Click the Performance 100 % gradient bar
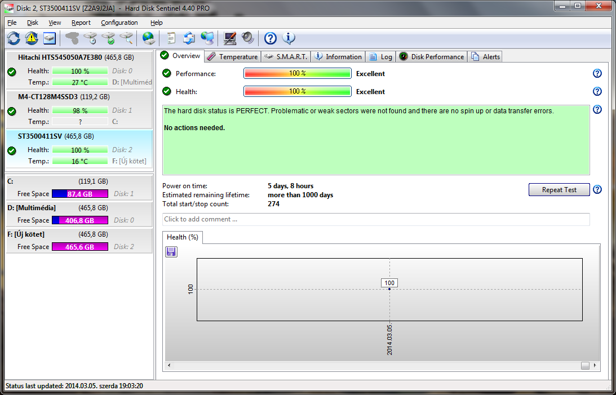616x395 pixels. (x=298, y=73)
